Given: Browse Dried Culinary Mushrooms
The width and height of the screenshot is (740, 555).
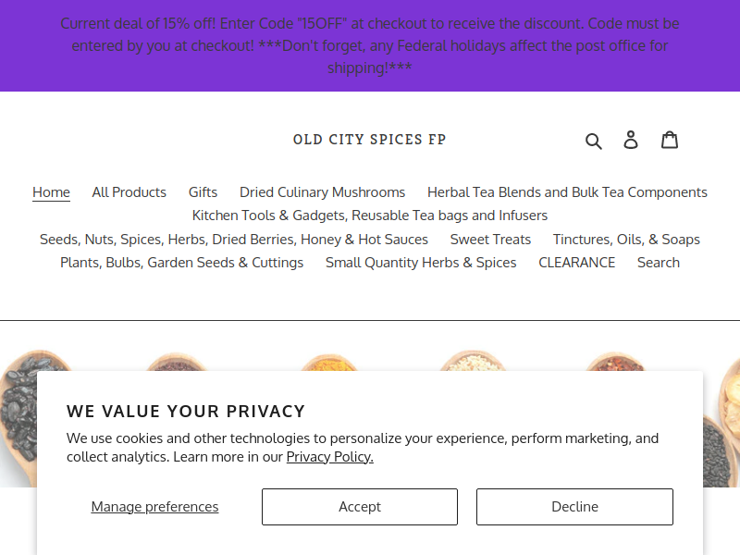Looking at the screenshot, I should pos(322,192).
